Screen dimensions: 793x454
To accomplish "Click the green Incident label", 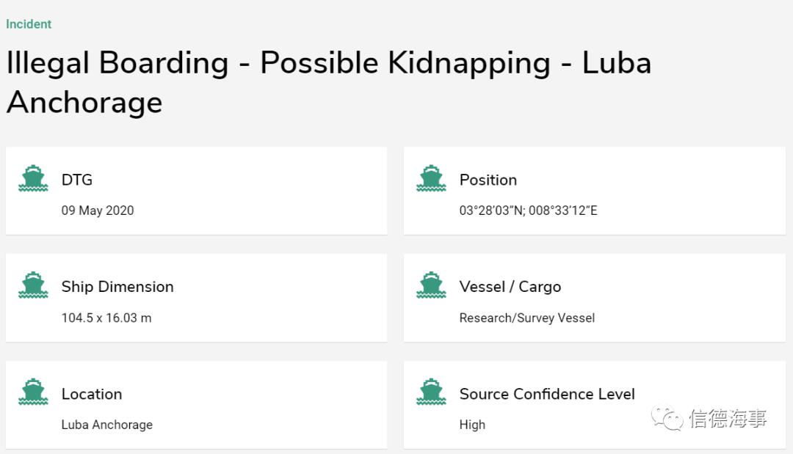I will click(29, 24).
